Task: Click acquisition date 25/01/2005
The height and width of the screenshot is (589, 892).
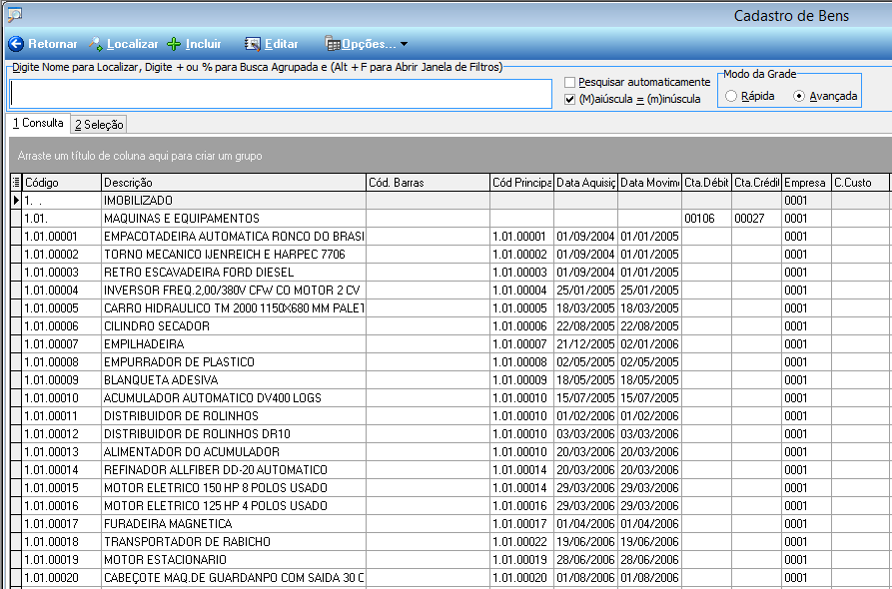Action: [x=586, y=291]
